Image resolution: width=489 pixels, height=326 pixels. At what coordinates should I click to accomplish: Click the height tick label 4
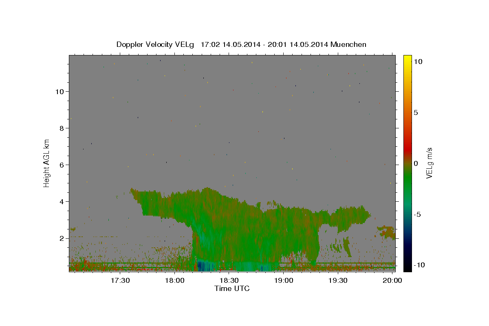click(61, 202)
